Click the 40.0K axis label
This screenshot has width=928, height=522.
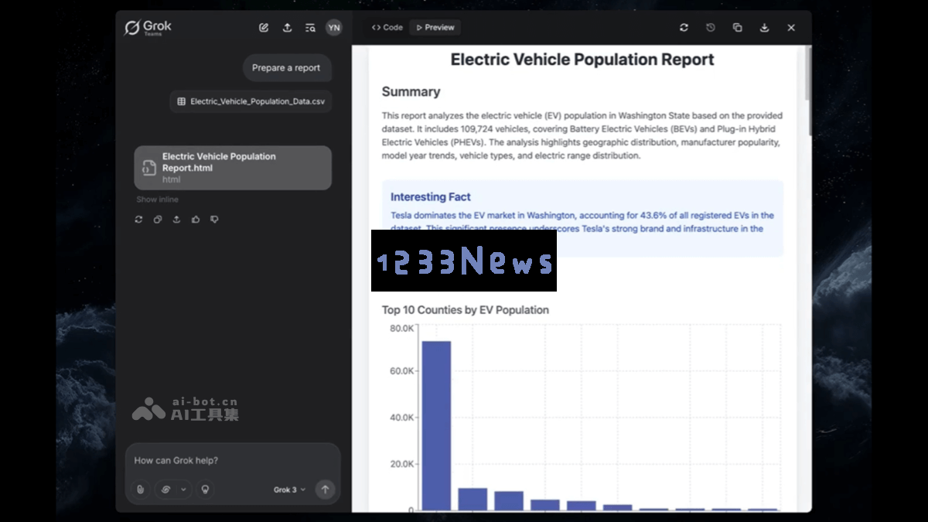pos(402,418)
